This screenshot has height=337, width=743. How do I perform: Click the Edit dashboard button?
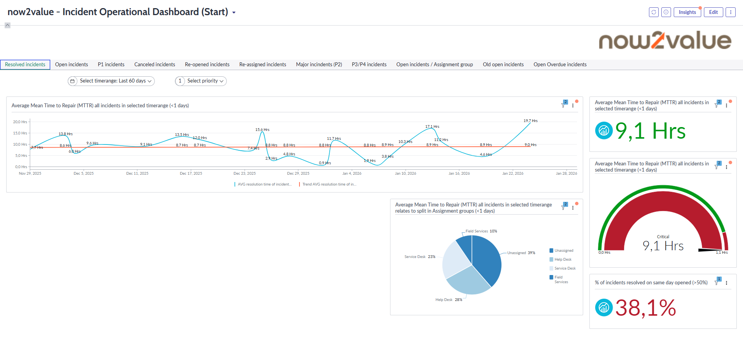(x=713, y=12)
